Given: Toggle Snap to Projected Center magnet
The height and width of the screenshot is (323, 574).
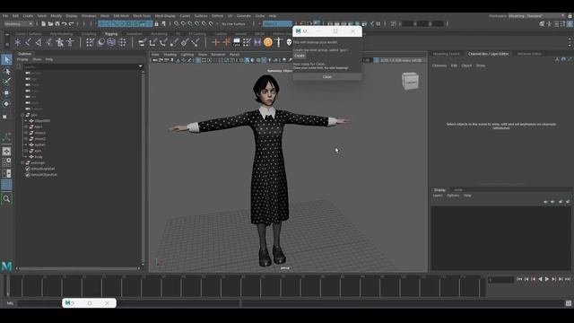Looking at the screenshot, I should click(x=197, y=24).
